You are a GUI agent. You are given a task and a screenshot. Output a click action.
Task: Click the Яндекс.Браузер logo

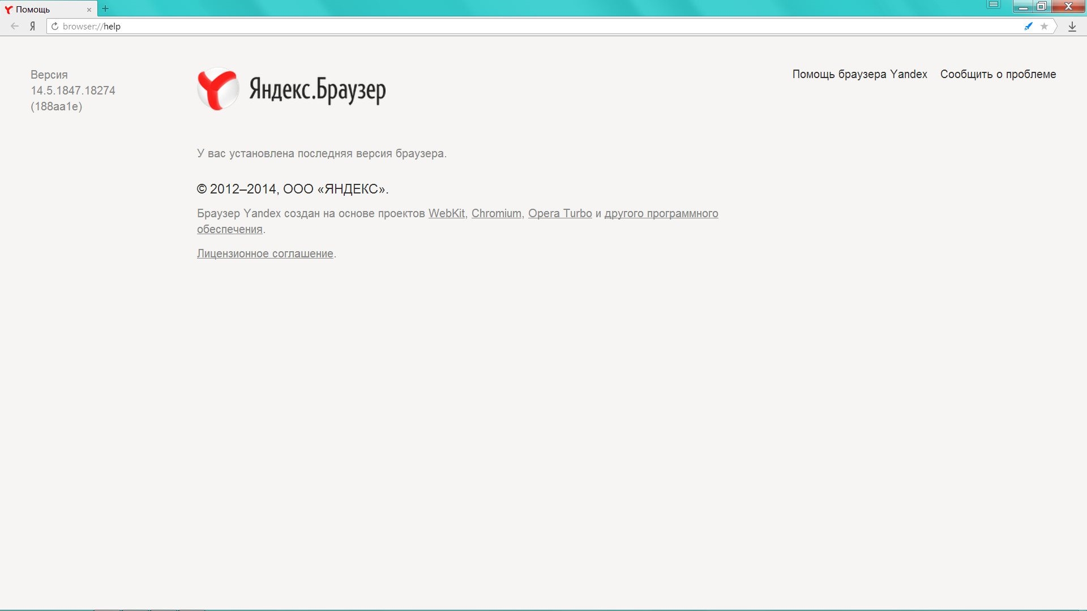tap(292, 89)
